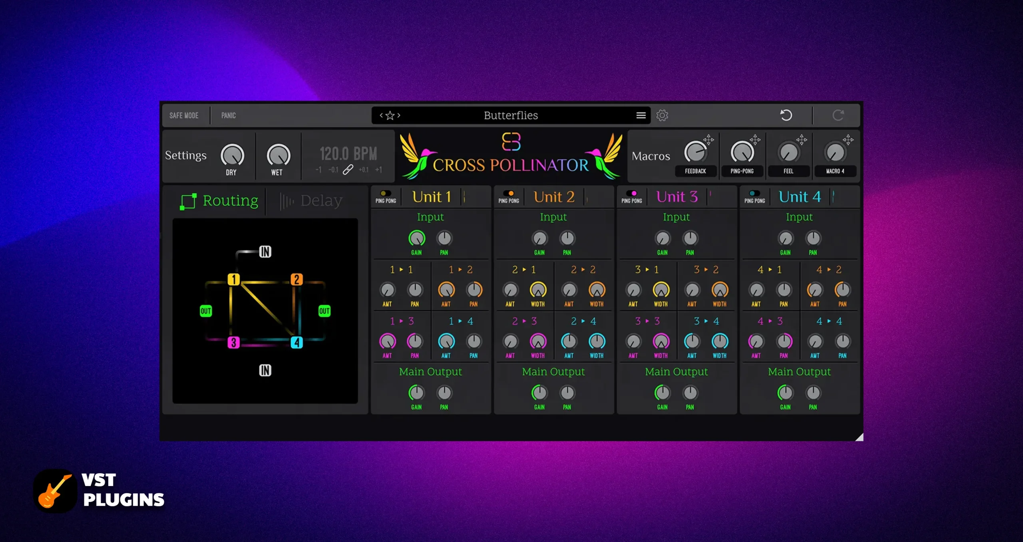Click the Unit 4 level meter bar
1023x542 pixels.
point(834,197)
